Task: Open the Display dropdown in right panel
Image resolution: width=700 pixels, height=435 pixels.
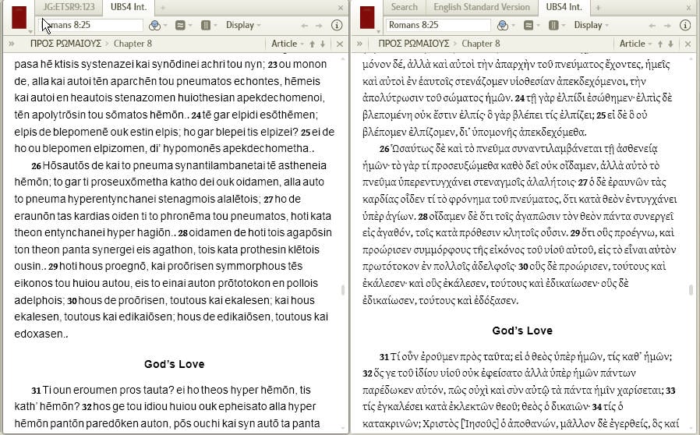Action: point(592,26)
